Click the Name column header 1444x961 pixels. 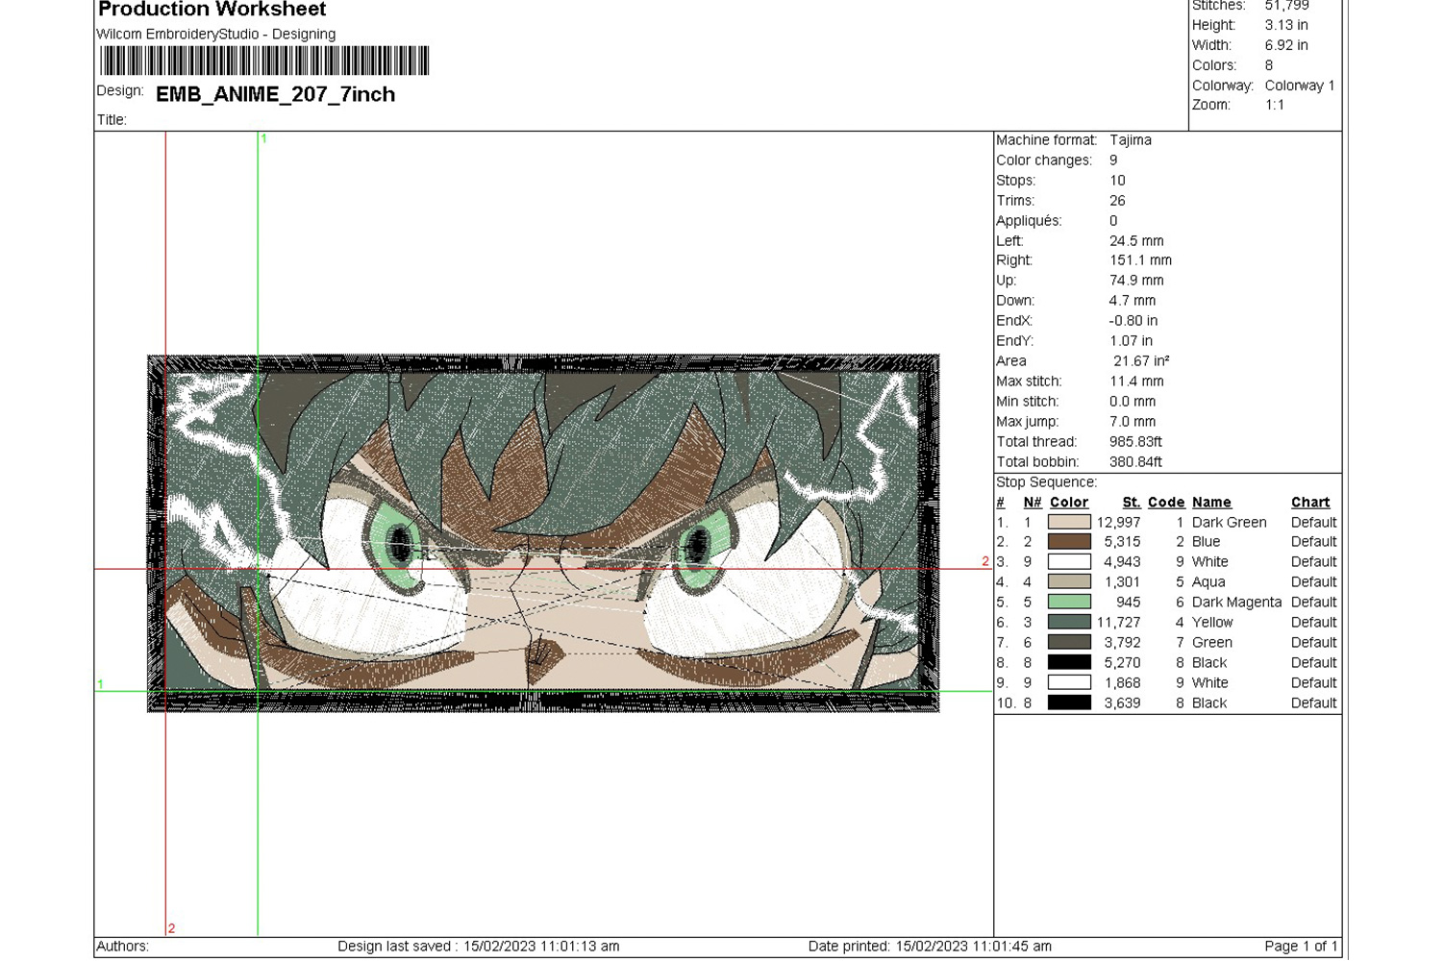1210,503
